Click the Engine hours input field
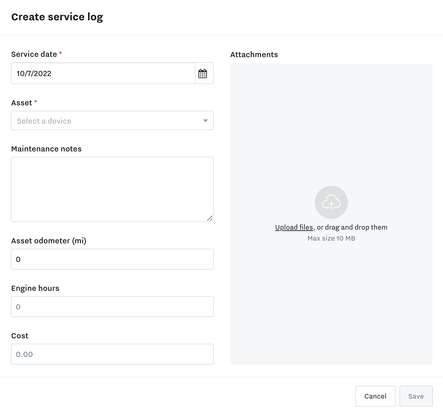The height and width of the screenshot is (413, 443). pos(112,307)
